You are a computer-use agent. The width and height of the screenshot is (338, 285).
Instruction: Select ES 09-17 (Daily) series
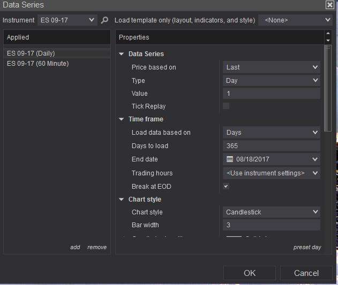(31, 53)
